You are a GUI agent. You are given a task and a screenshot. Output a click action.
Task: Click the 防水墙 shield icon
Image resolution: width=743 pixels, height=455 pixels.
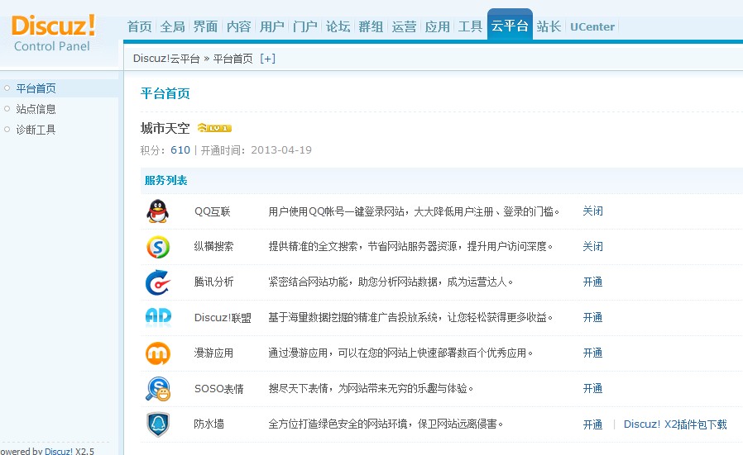pyautogui.click(x=158, y=424)
